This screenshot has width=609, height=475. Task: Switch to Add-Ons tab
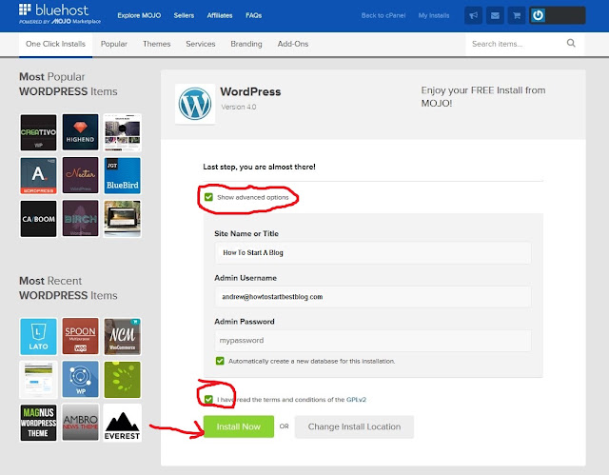click(x=293, y=44)
